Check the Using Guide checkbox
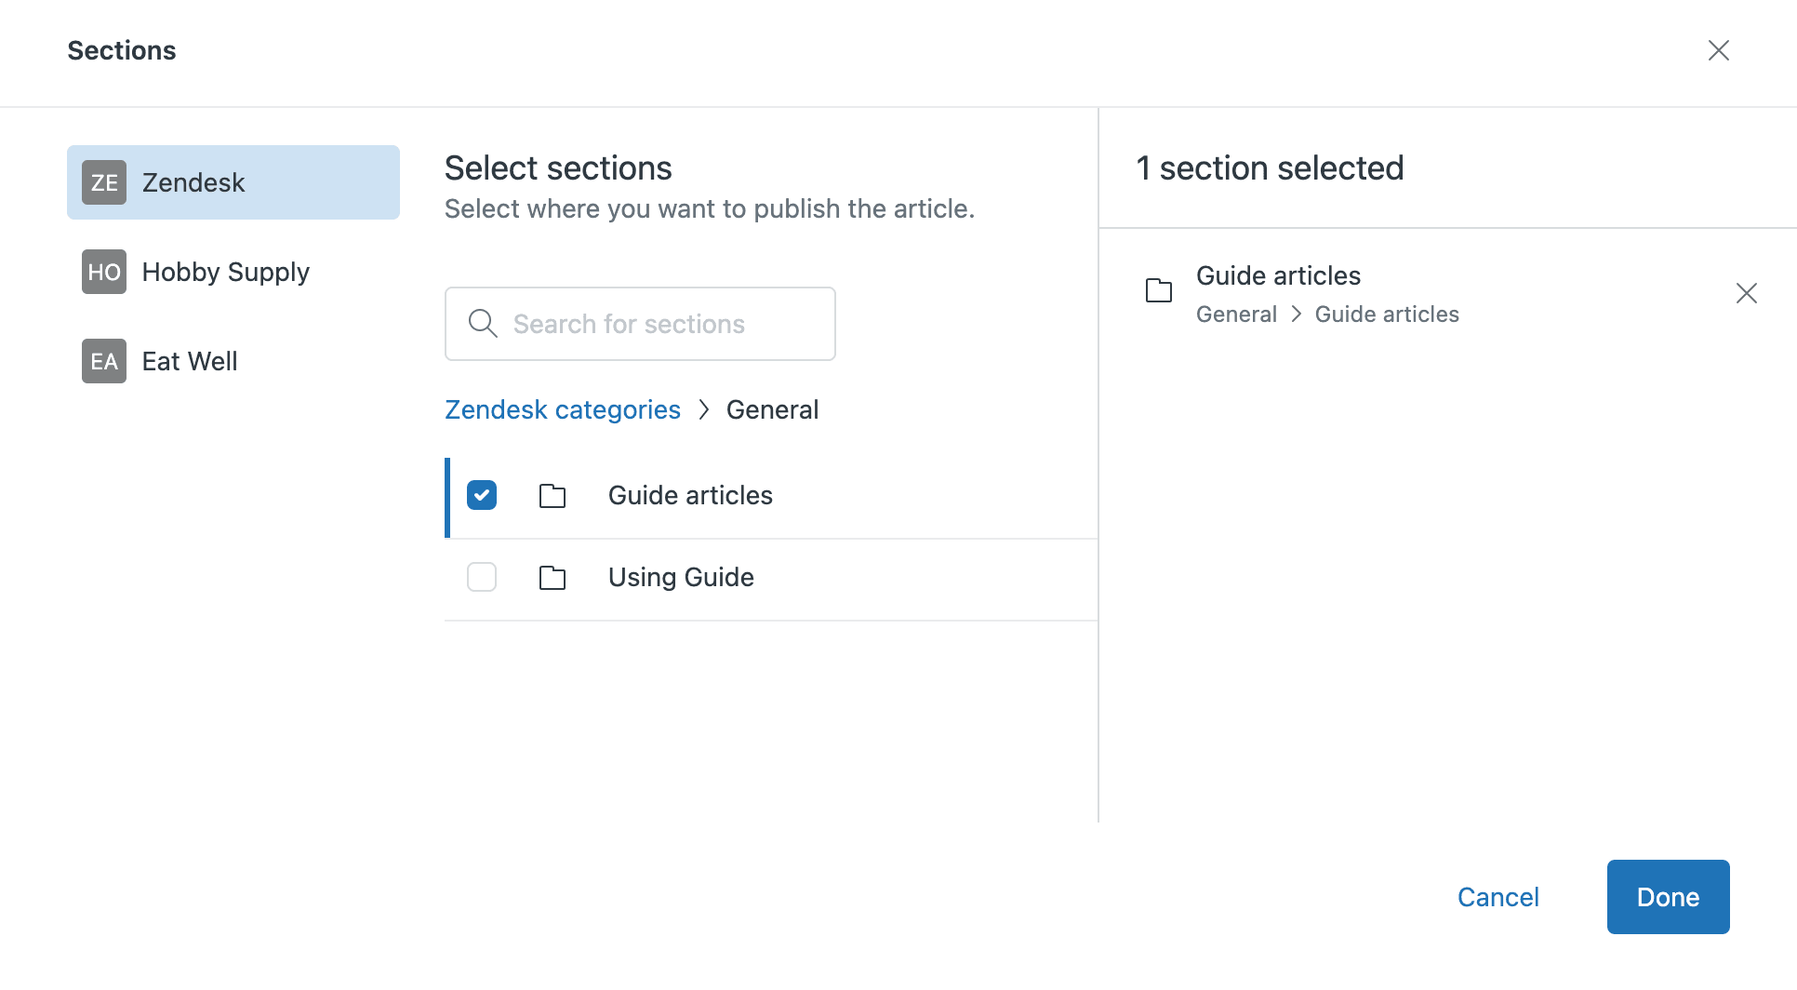This screenshot has width=1797, height=990. pos(482,577)
